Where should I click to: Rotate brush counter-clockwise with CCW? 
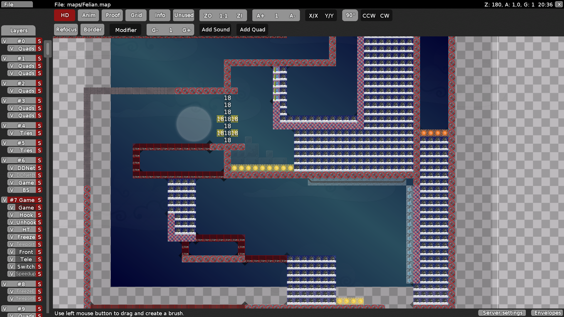tap(369, 16)
